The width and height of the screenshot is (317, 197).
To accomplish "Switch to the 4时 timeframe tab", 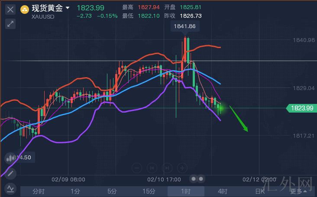I will (x=223, y=191).
